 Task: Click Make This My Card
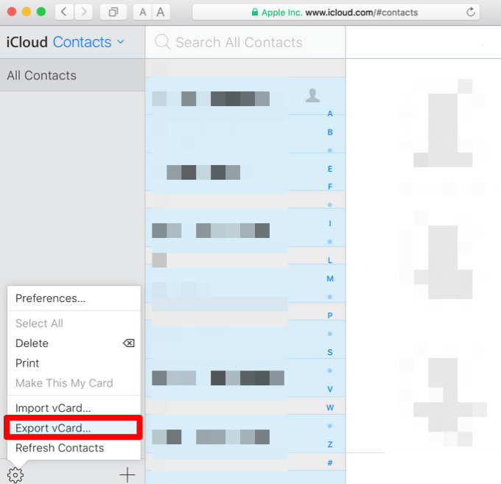coord(74,383)
